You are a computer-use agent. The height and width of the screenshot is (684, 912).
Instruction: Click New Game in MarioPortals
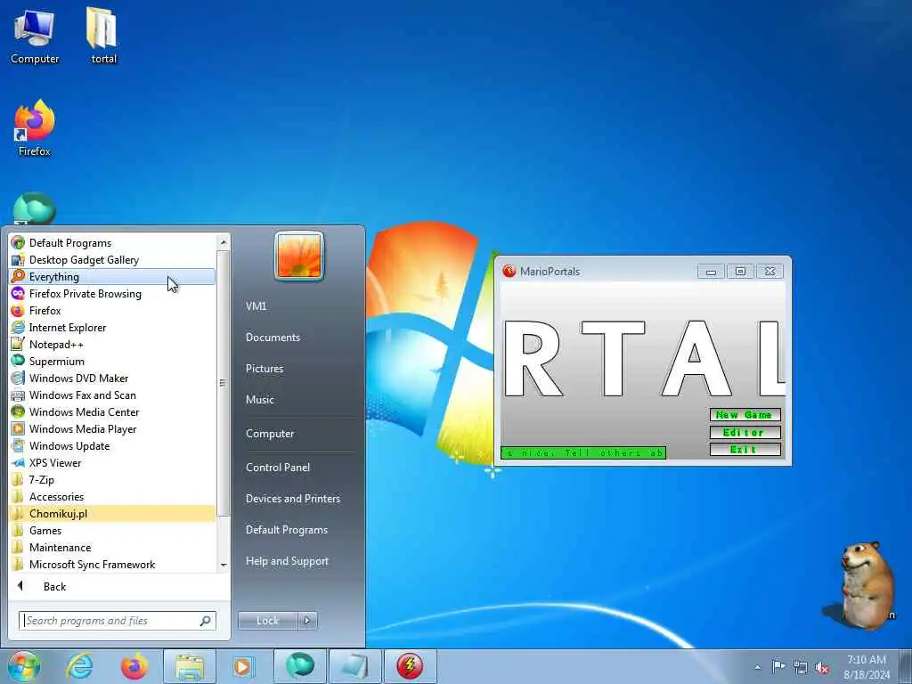coord(745,415)
